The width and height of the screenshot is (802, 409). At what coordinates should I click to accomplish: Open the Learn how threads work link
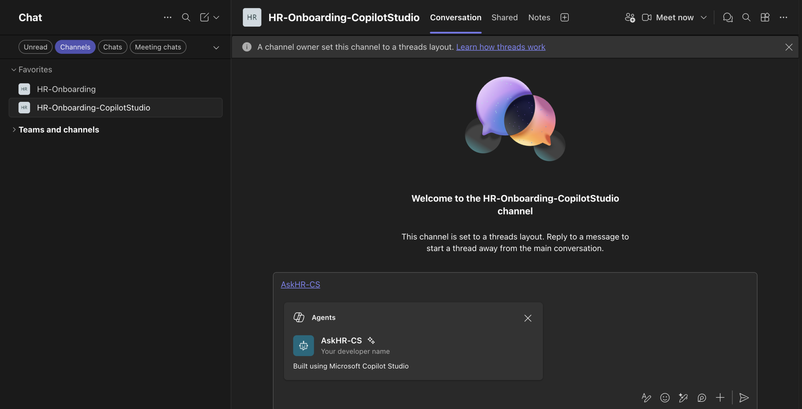[x=501, y=47]
